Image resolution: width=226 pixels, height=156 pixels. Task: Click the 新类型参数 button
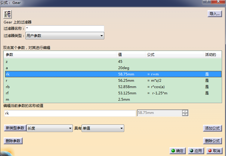point(15,128)
